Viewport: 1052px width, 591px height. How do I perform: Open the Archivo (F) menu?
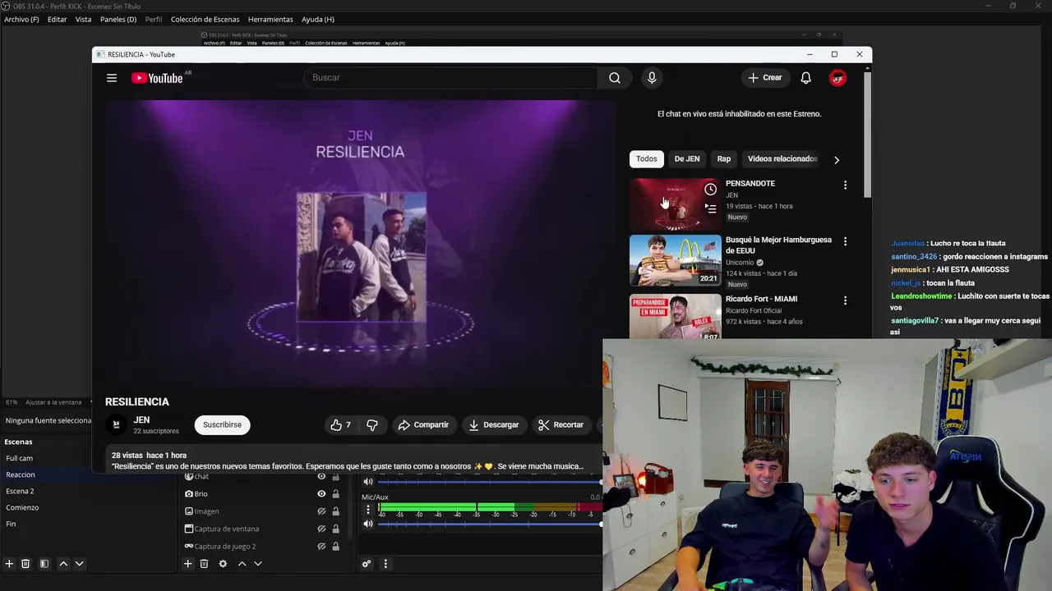coord(21,20)
